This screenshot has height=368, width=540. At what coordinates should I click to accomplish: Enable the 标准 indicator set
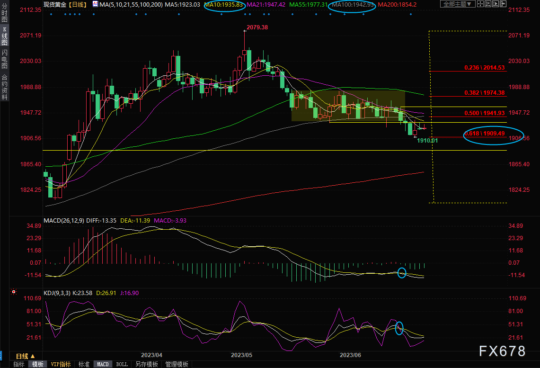point(84,364)
